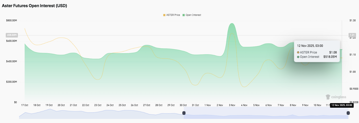Click the highlighted selected range in navigator

[266, 113]
